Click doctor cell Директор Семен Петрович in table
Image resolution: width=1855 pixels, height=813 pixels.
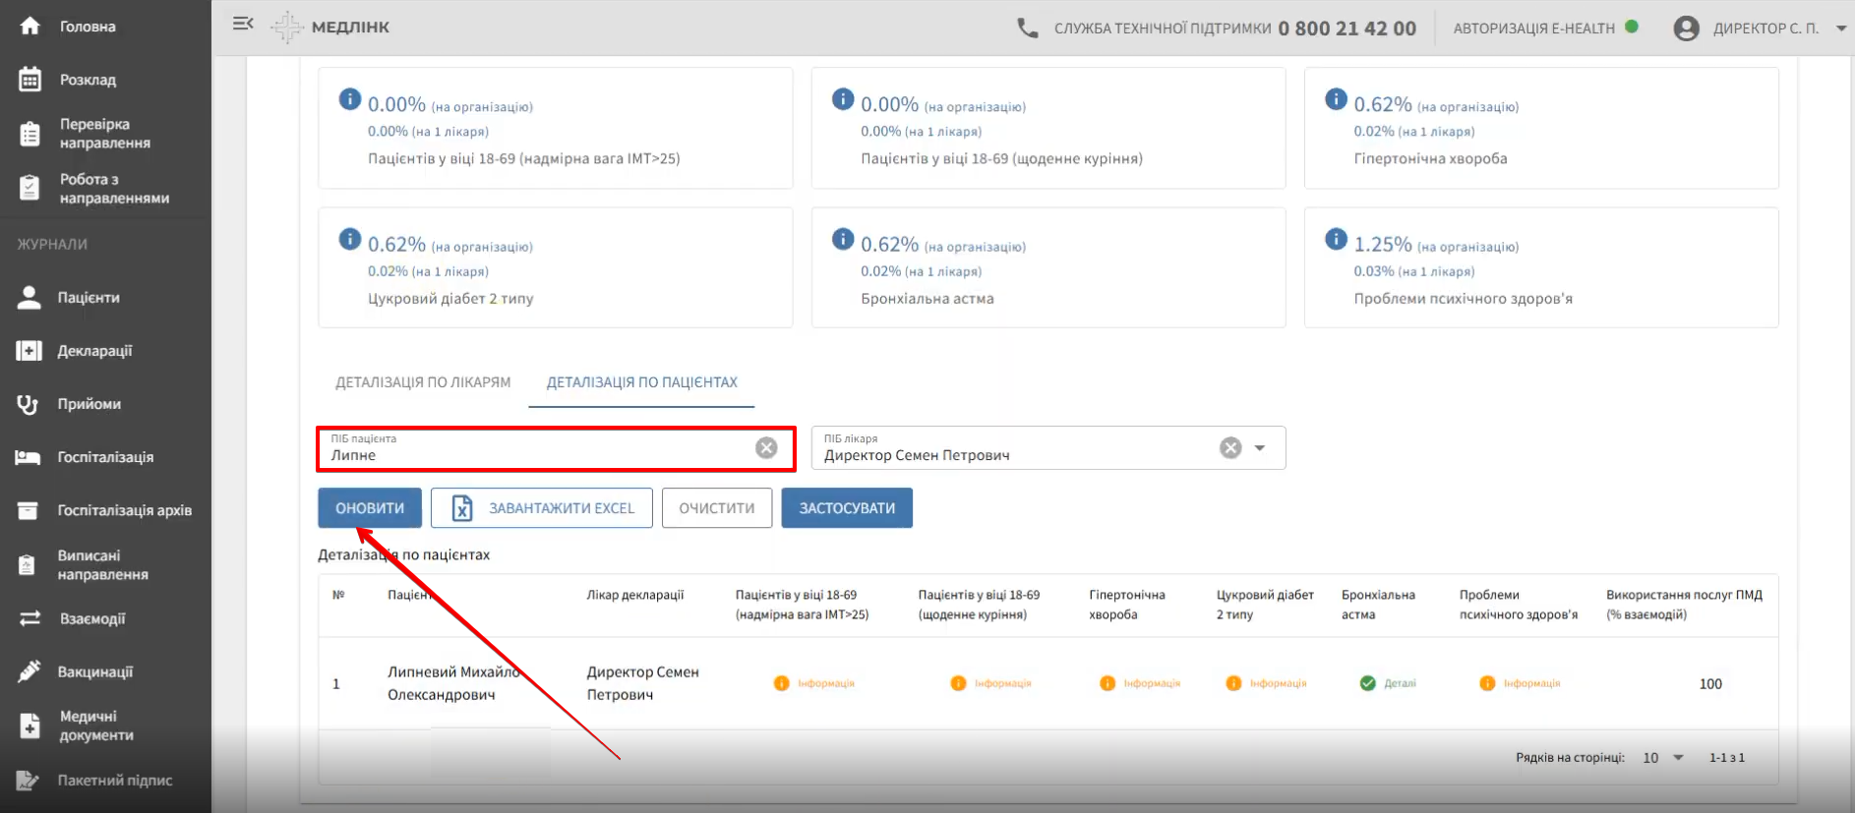643,683
